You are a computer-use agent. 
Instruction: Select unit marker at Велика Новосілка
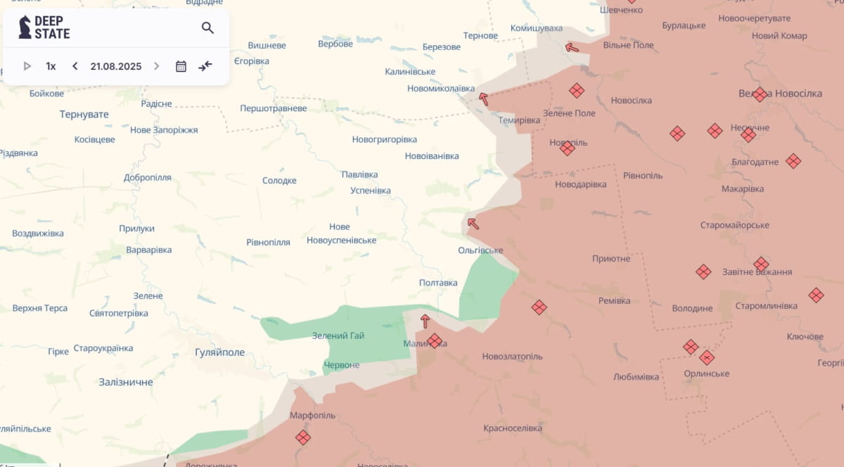pyautogui.click(x=760, y=94)
